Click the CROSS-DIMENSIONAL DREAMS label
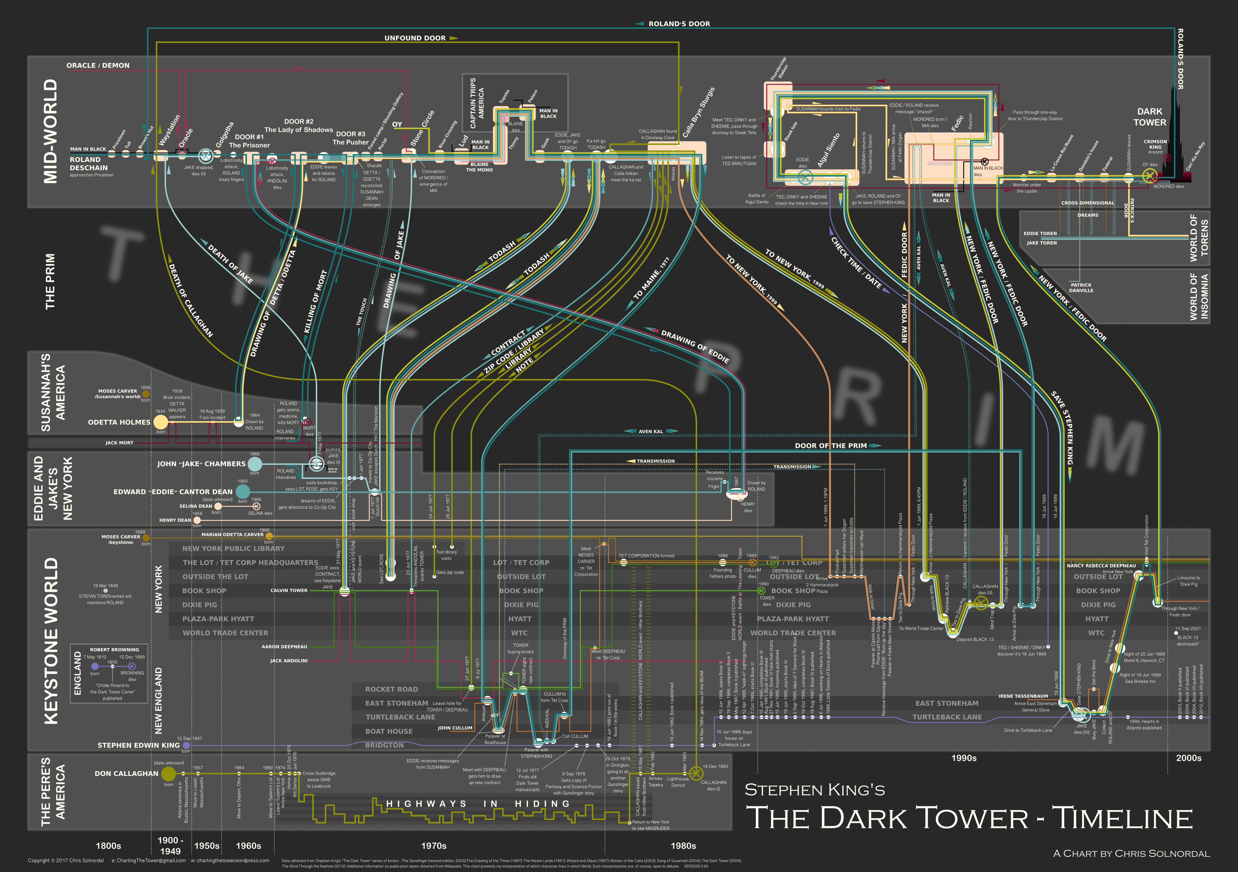The height and width of the screenshot is (872, 1238). pos(1088,209)
